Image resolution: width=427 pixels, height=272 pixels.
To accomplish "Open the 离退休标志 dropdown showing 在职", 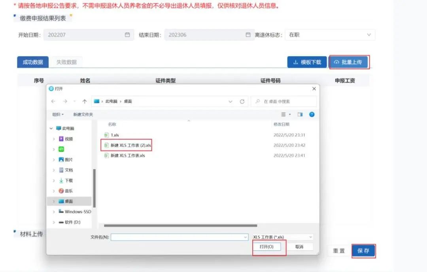I will pyautogui.click(x=330, y=35).
